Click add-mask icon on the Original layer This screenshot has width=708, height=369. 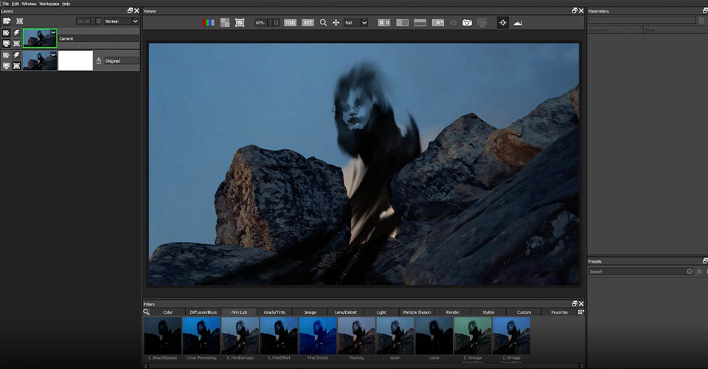6,55
